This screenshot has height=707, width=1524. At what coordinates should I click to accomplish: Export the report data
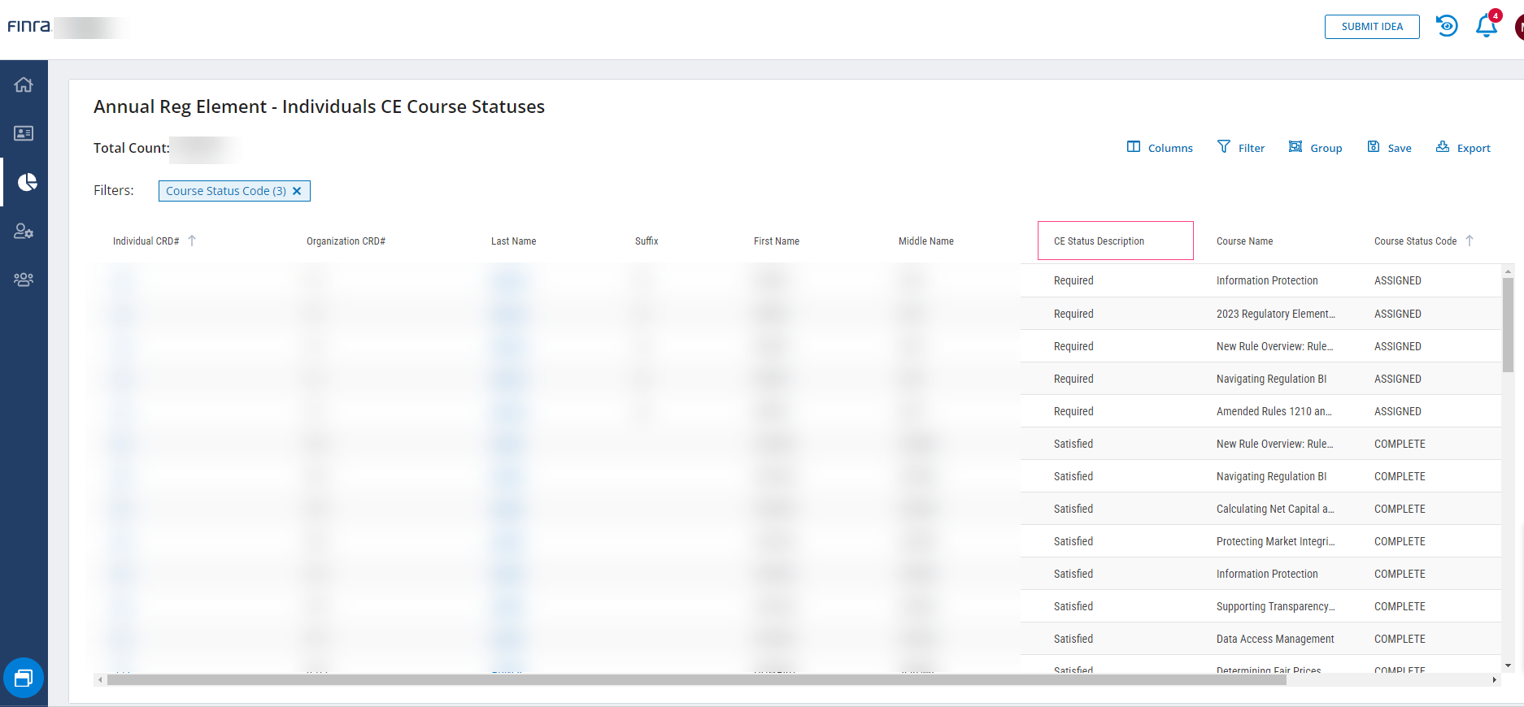point(1463,148)
